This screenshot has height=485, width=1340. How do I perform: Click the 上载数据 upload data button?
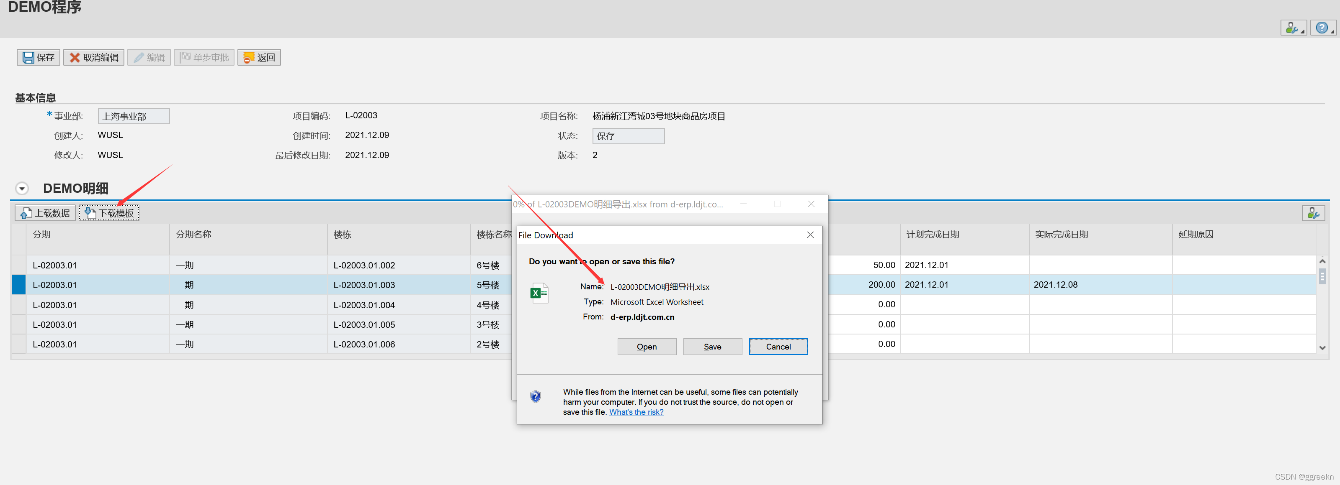(45, 213)
